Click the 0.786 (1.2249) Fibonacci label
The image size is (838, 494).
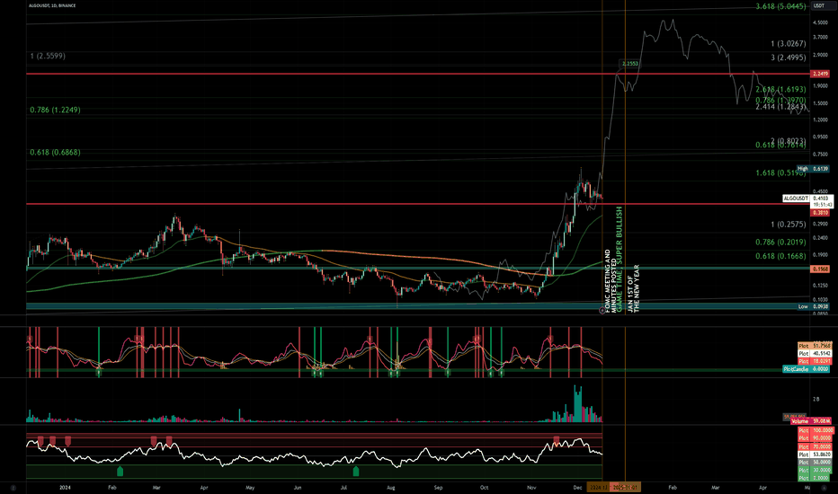pyautogui.click(x=55, y=110)
